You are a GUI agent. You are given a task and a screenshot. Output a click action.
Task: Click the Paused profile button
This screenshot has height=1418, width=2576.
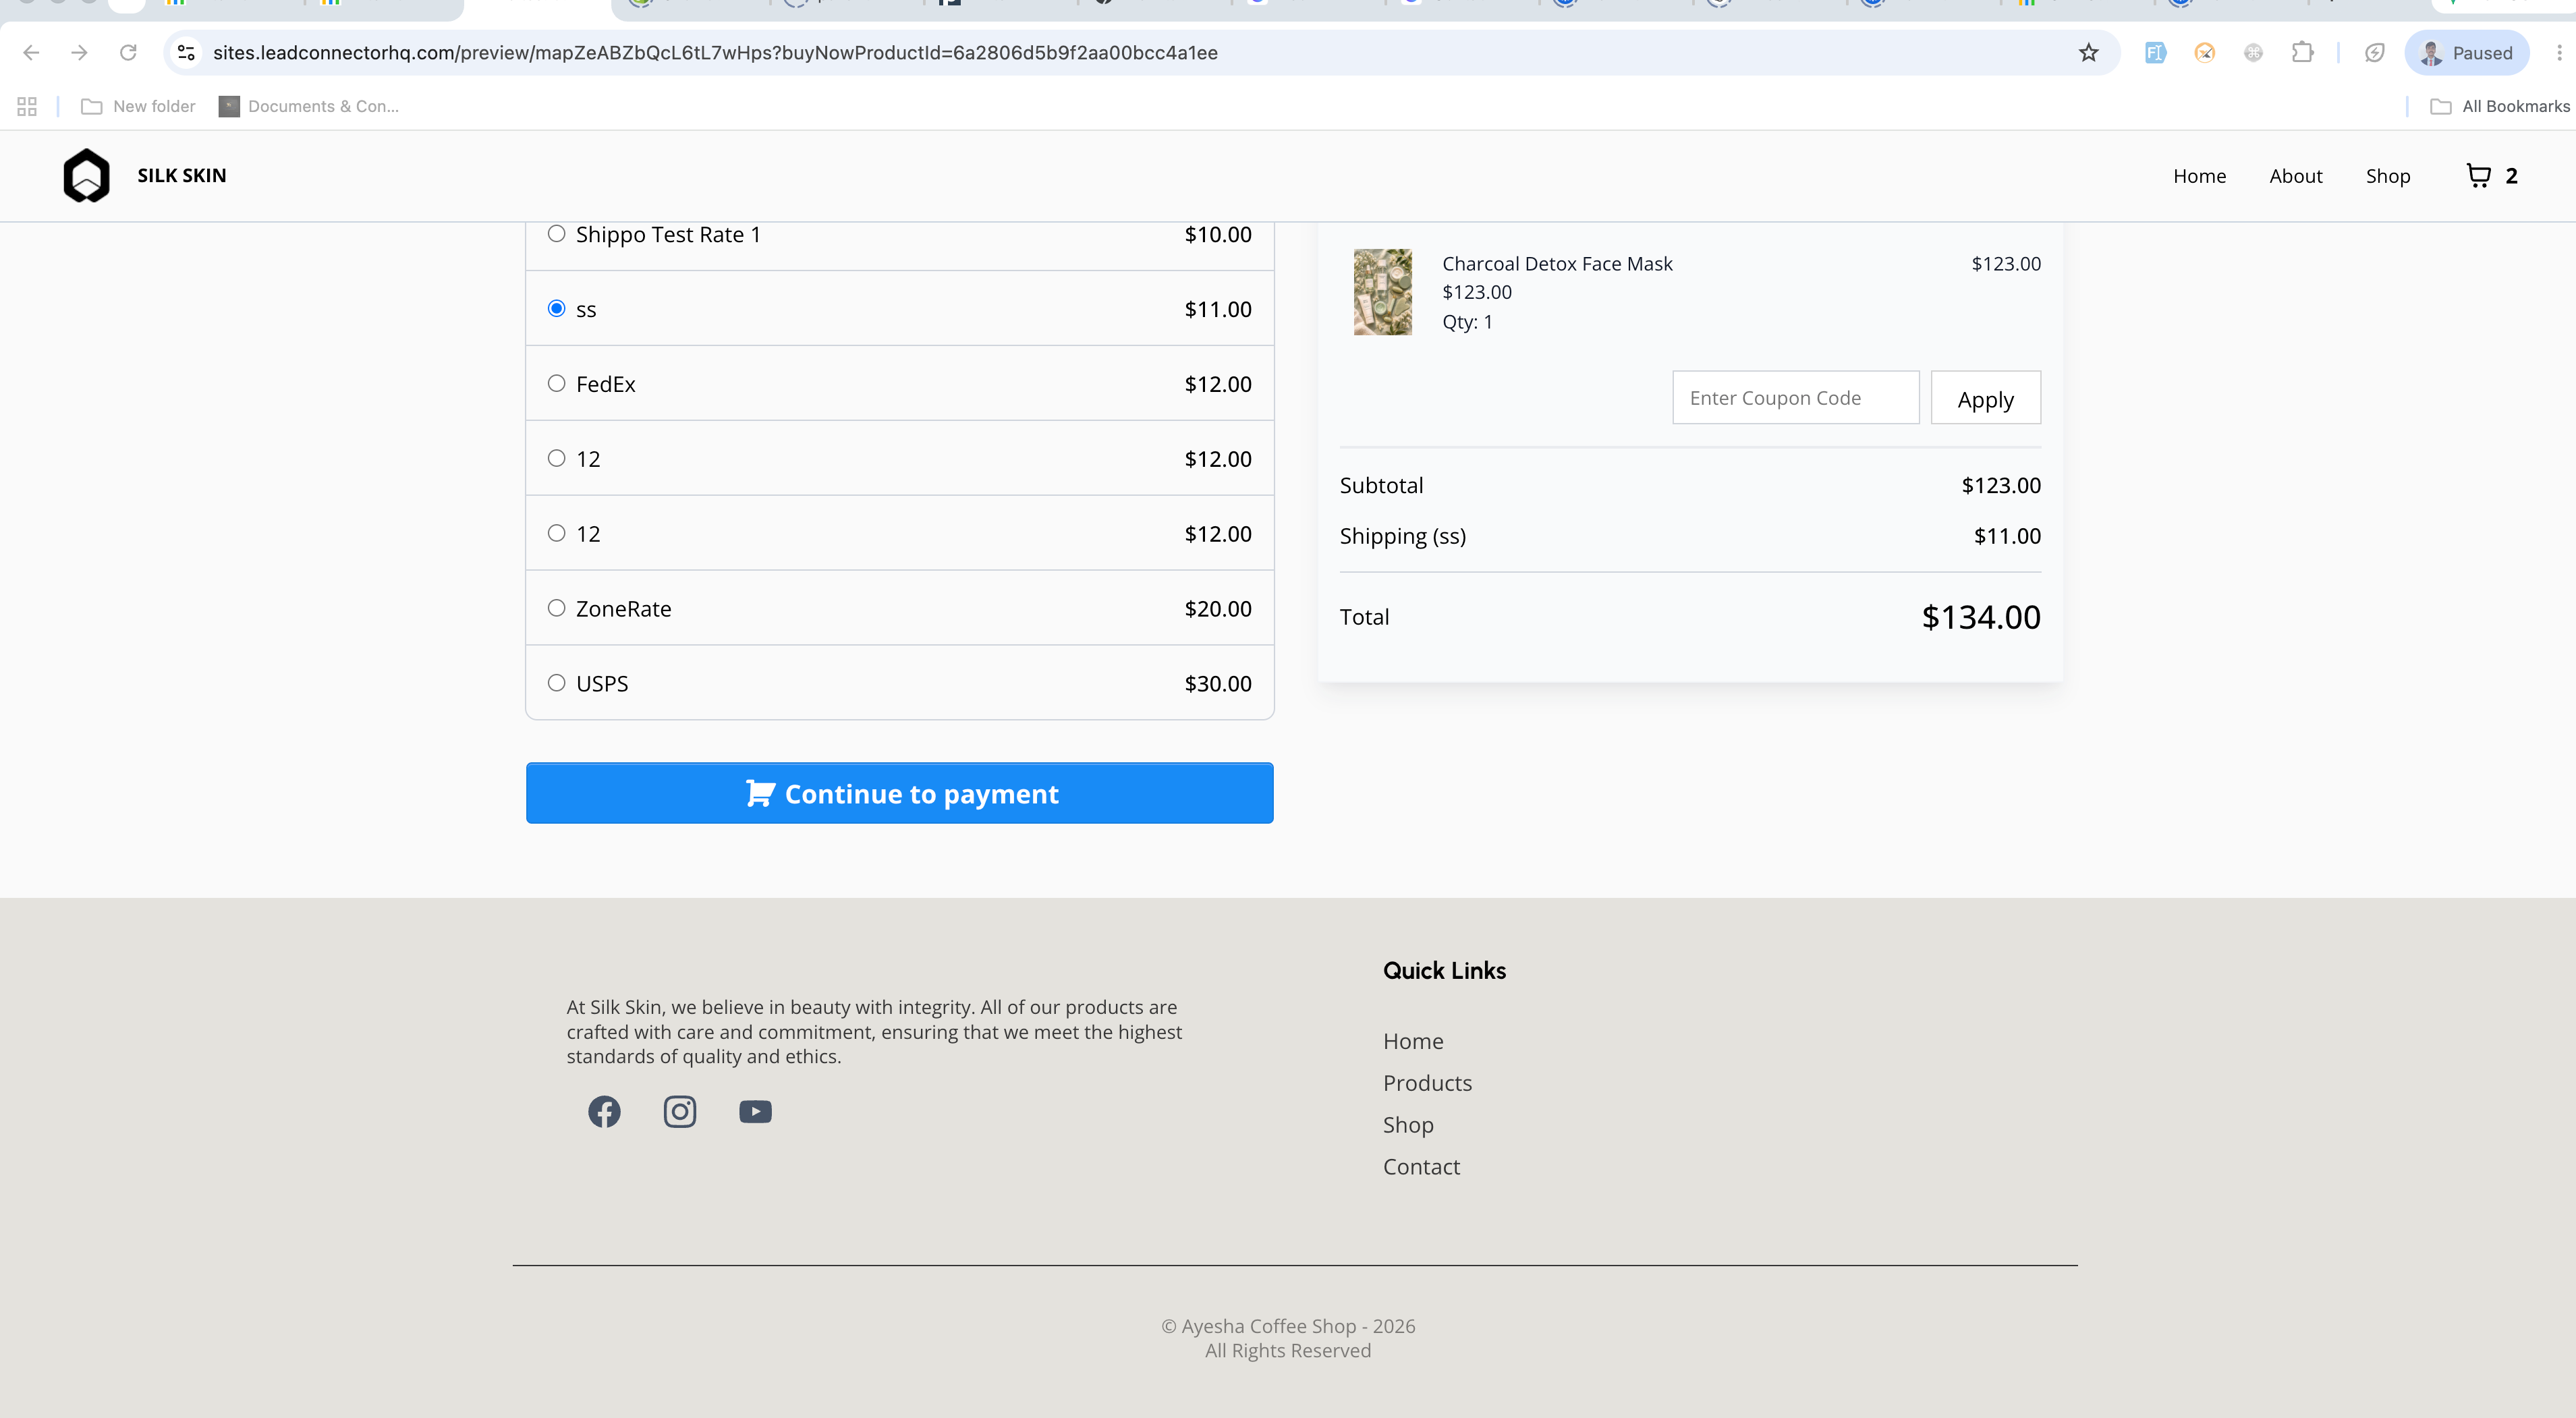2467,53
